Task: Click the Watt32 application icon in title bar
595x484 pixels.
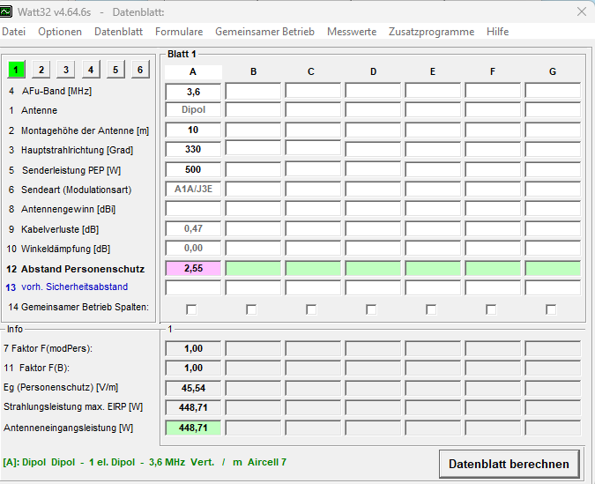Action: [x=5, y=11]
